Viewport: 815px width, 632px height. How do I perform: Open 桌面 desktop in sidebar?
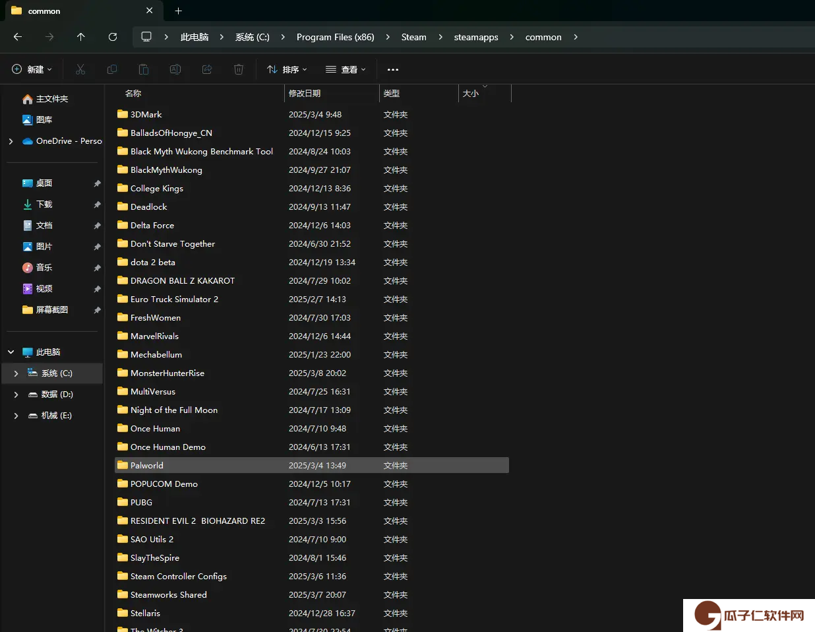pos(38,183)
